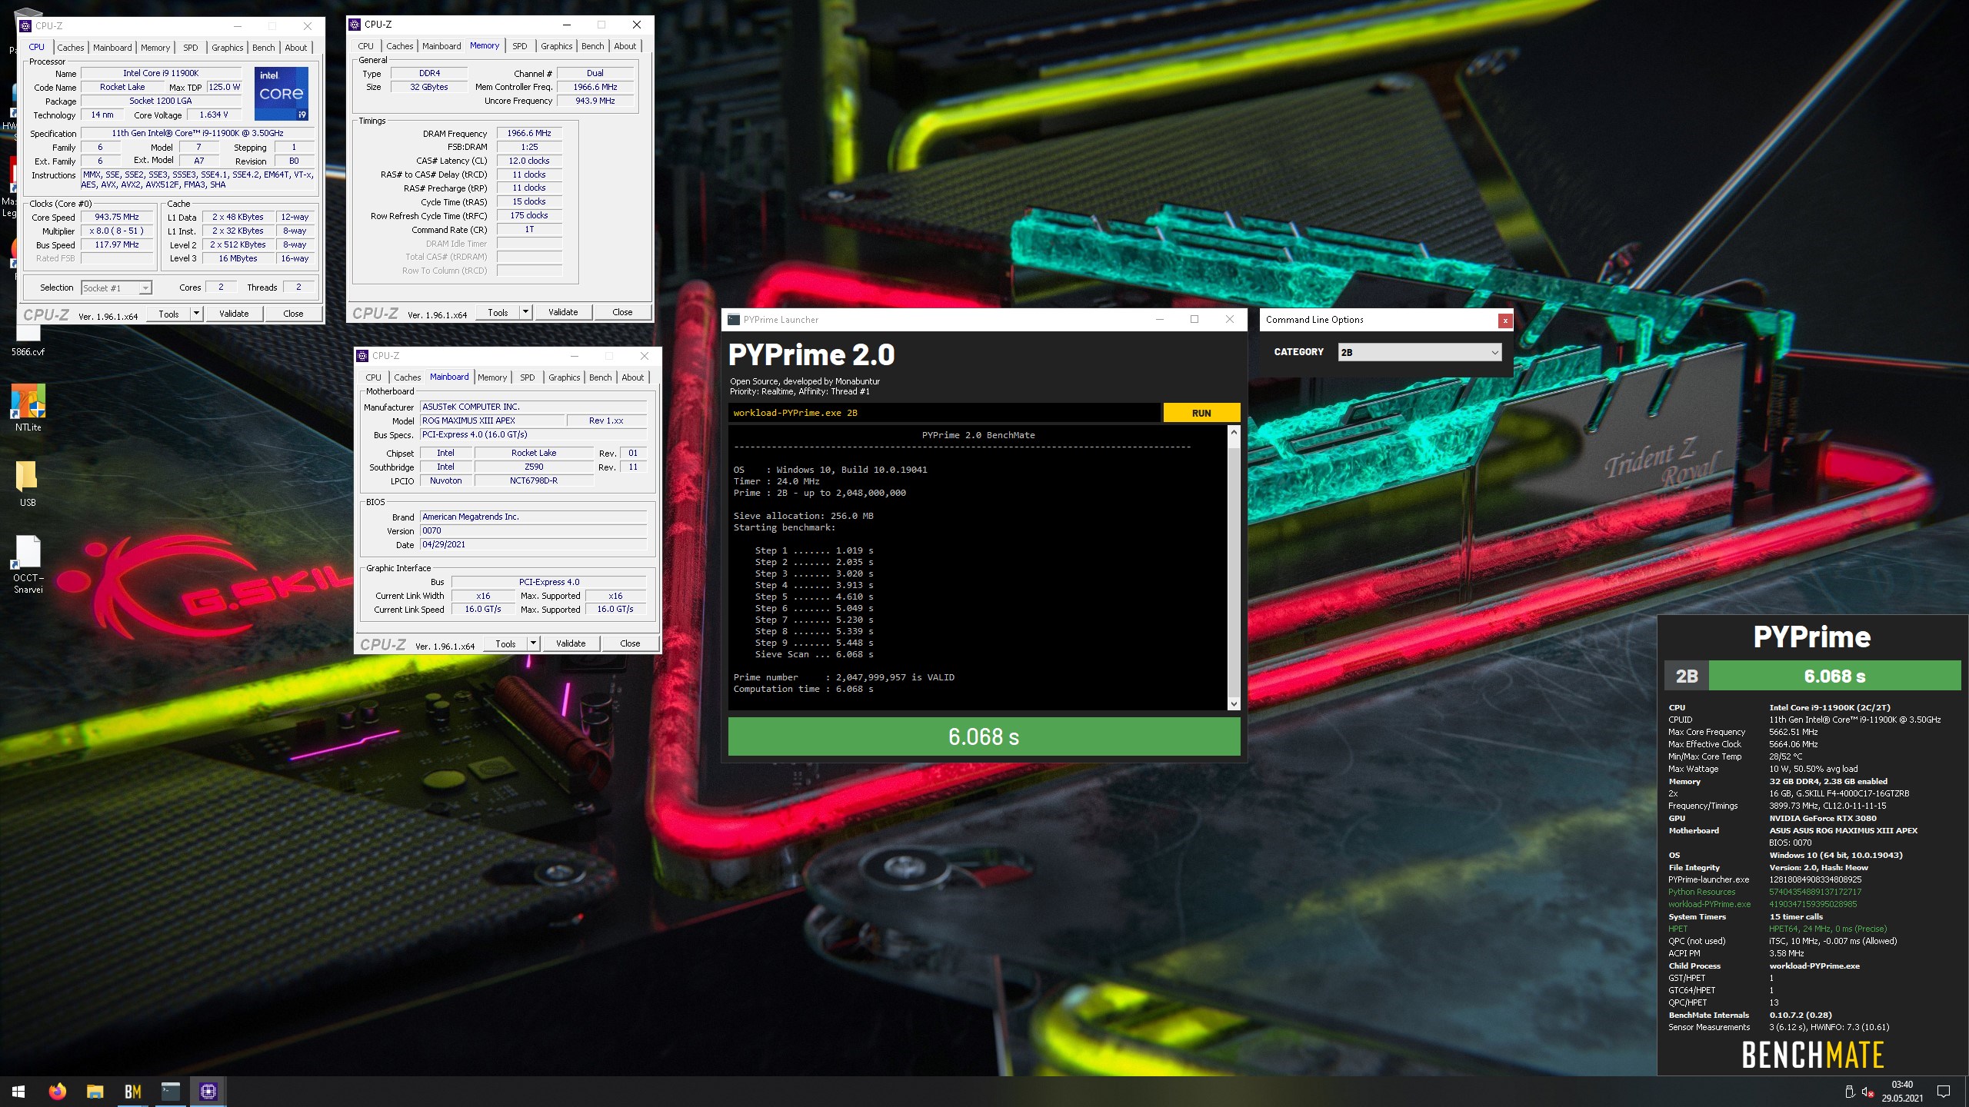Viewport: 1969px width, 1107px height.
Task: Select CPU tab in CPU-Z Mainboard window
Action: click(x=373, y=377)
